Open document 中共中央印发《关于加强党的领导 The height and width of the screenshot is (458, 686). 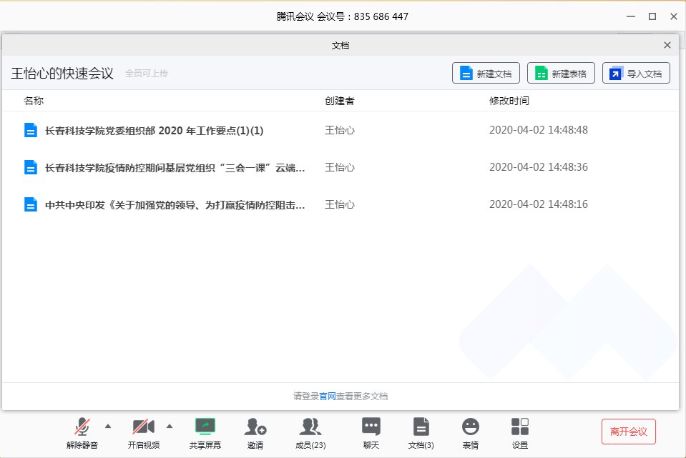175,205
